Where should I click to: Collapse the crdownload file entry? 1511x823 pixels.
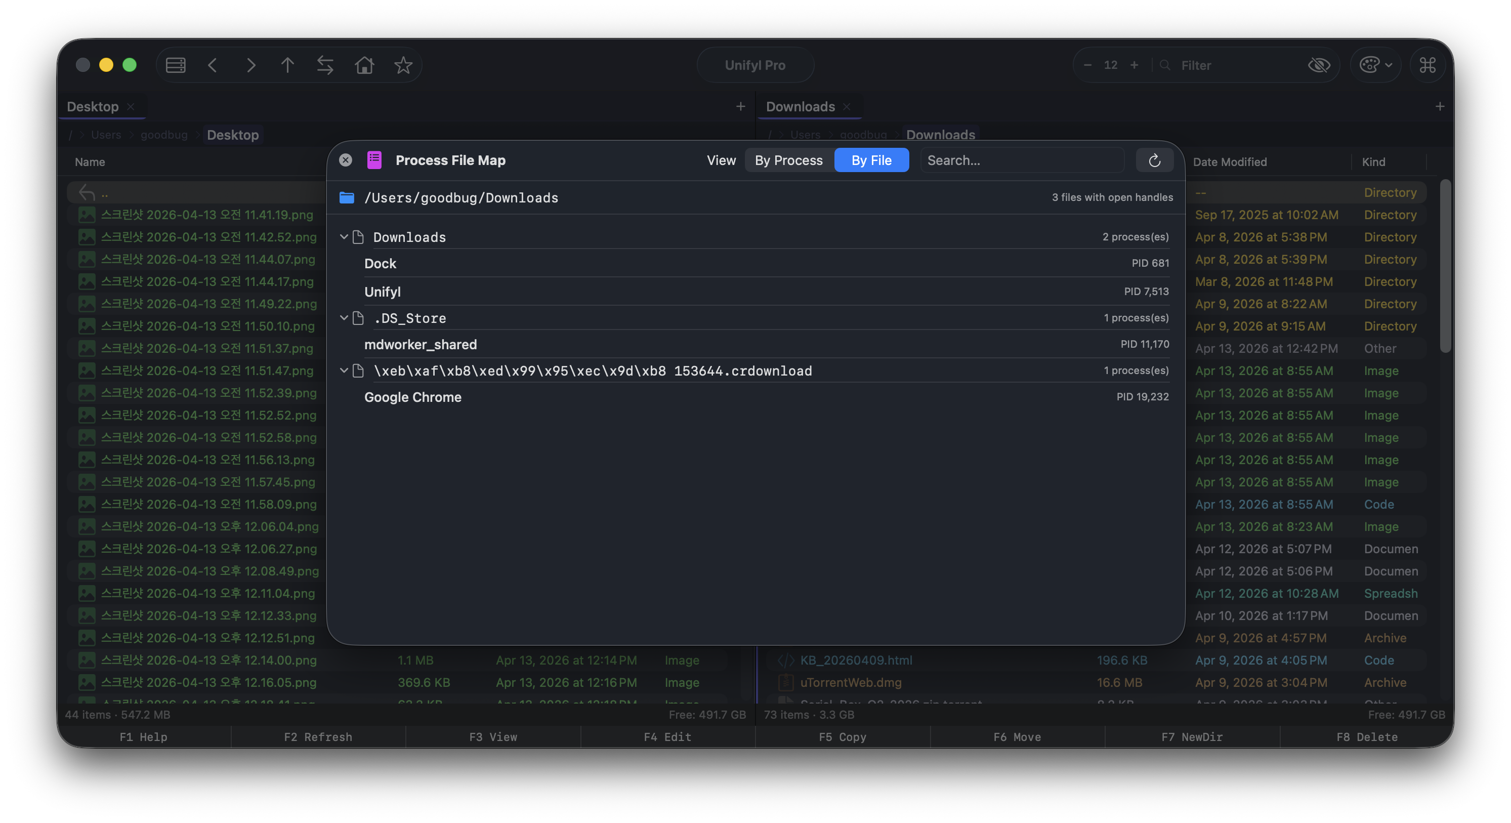coord(344,371)
